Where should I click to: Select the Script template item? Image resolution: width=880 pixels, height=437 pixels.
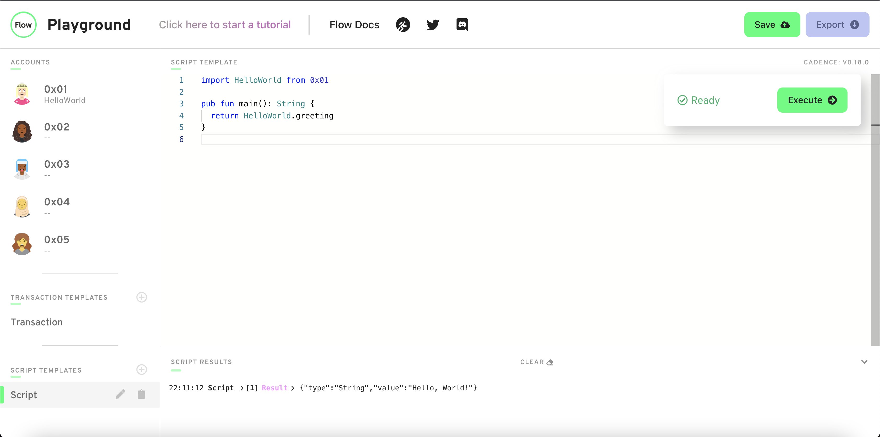(x=24, y=395)
